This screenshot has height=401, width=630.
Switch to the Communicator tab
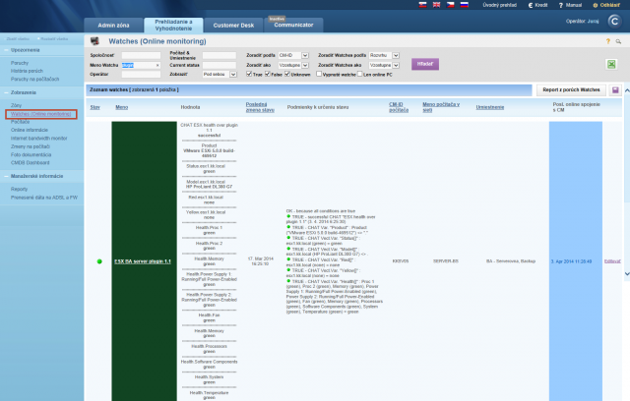293,25
